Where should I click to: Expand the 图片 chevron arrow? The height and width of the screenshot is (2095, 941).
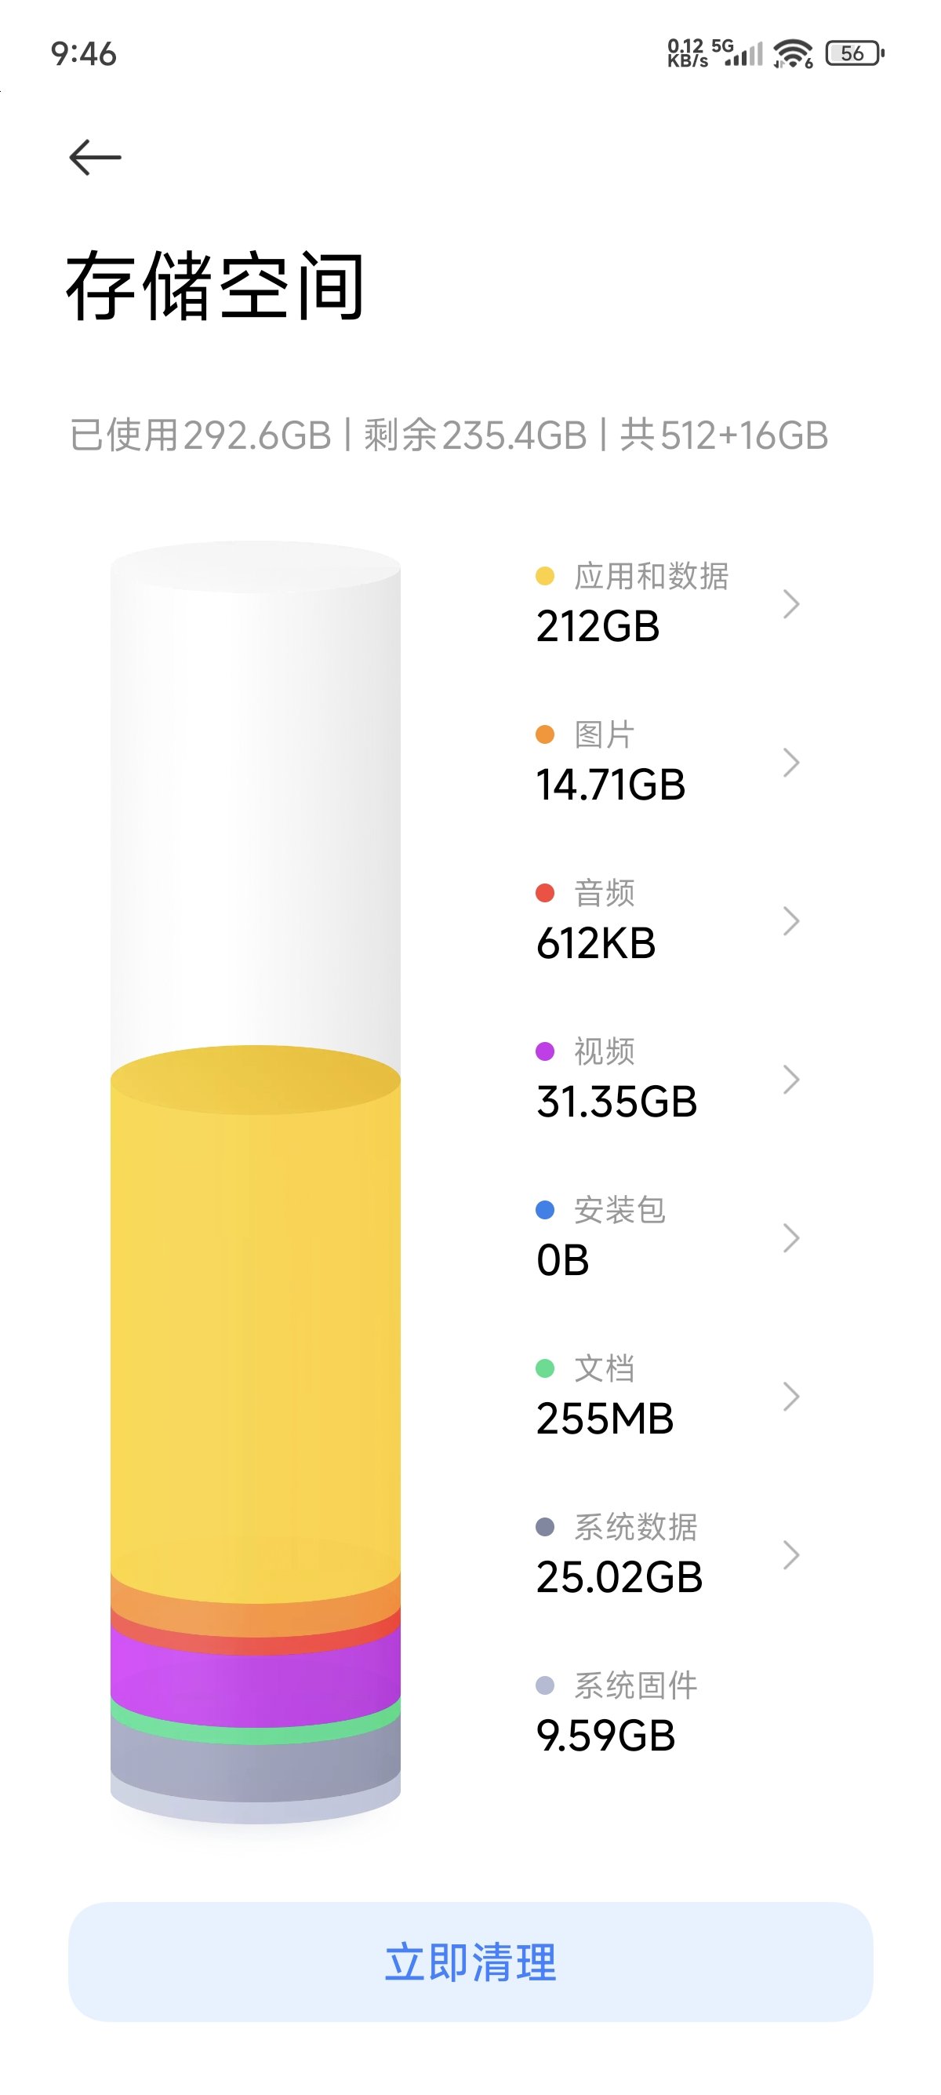pyautogui.click(x=790, y=762)
